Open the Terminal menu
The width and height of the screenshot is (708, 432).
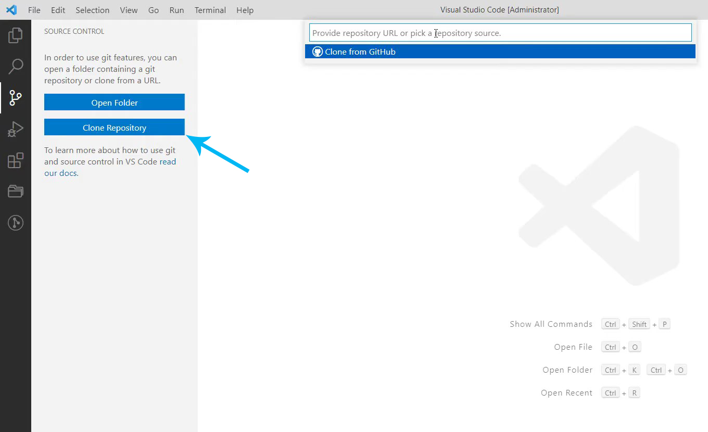[x=210, y=10]
